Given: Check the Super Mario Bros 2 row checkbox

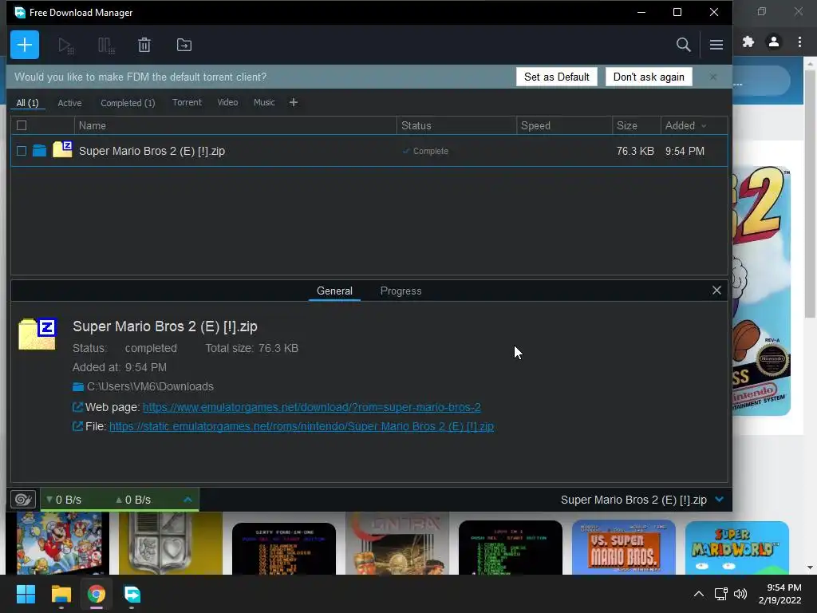Looking at the screenshot, I should click(22, 151).
